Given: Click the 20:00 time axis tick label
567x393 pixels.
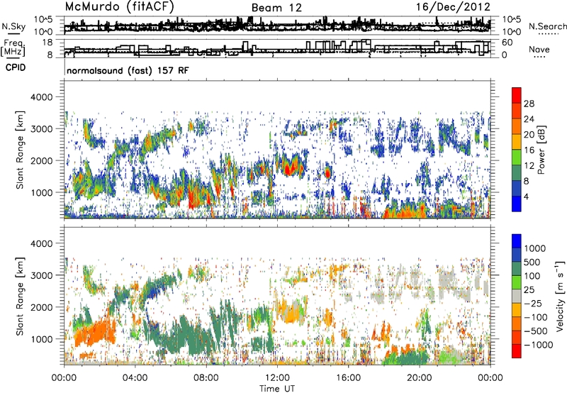Looking at the screenshot, I should point(420,378).
